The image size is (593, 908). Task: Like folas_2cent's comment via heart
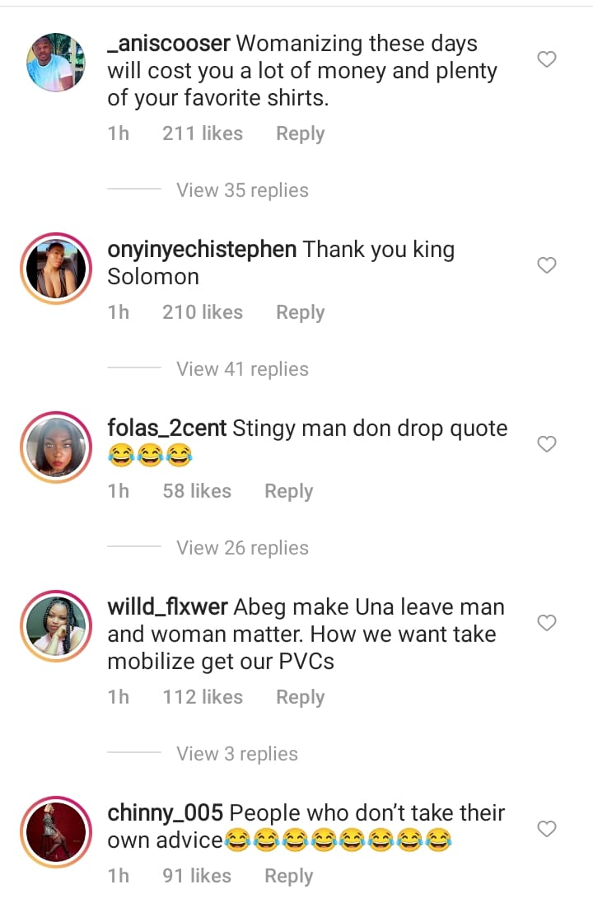coord(546,444)
